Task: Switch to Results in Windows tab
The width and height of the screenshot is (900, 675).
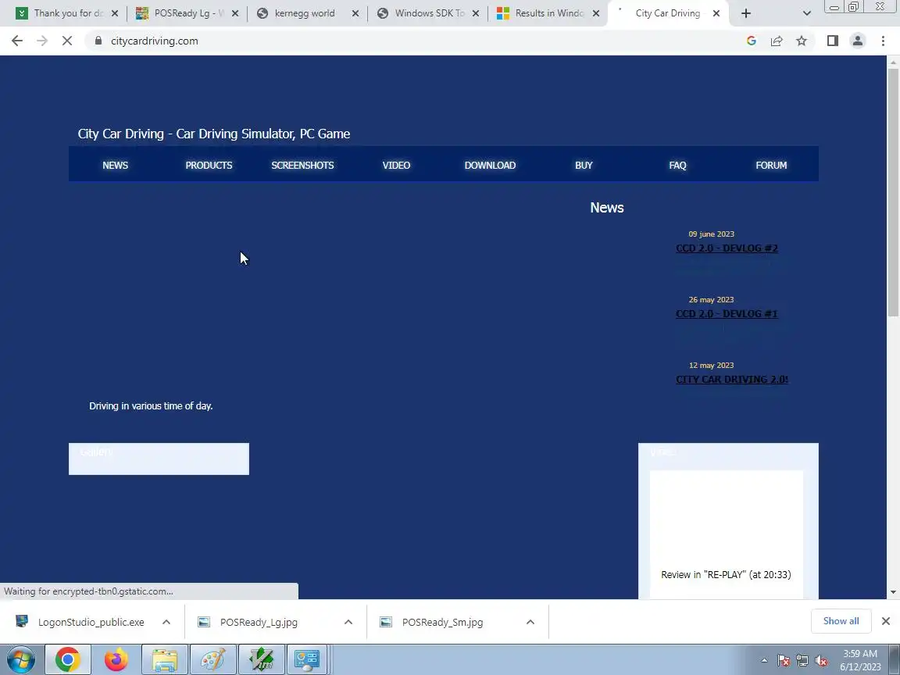Action: [548, 13]
